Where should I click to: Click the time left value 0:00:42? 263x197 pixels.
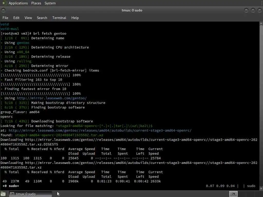[141, 181]
